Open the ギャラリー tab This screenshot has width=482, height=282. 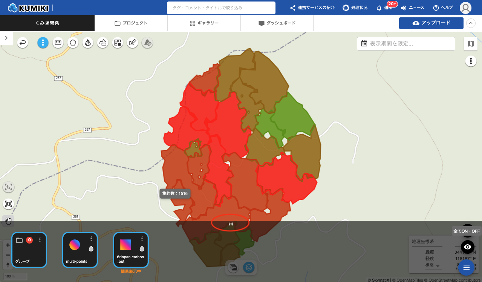tap(204, 23)
